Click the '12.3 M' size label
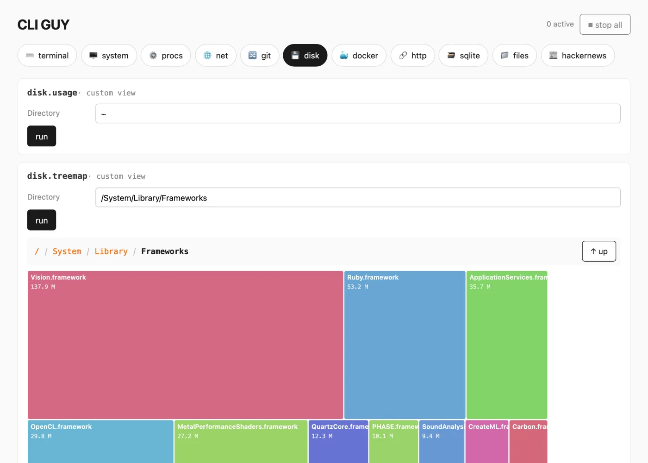 322,436
